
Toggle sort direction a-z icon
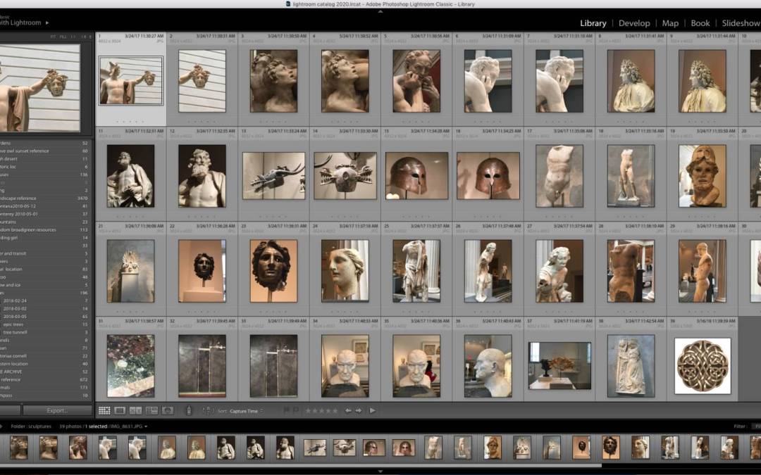coord(207,410)
